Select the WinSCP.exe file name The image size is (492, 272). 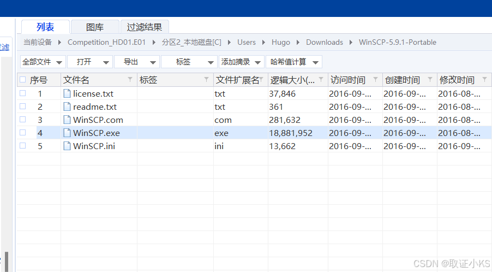coord(97,133)
